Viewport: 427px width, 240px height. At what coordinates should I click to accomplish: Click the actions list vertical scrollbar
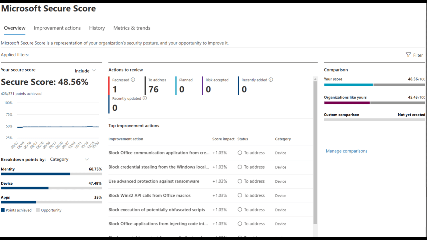(x=315, y=150)
